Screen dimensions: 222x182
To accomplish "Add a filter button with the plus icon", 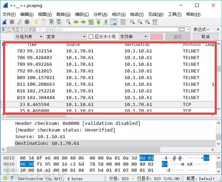I will pyautogui.click(x=218, y=30).
